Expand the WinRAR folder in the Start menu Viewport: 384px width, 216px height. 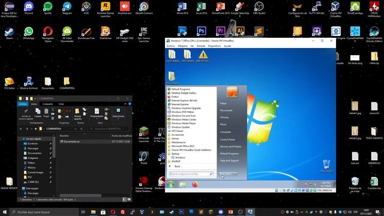[176, 161]
